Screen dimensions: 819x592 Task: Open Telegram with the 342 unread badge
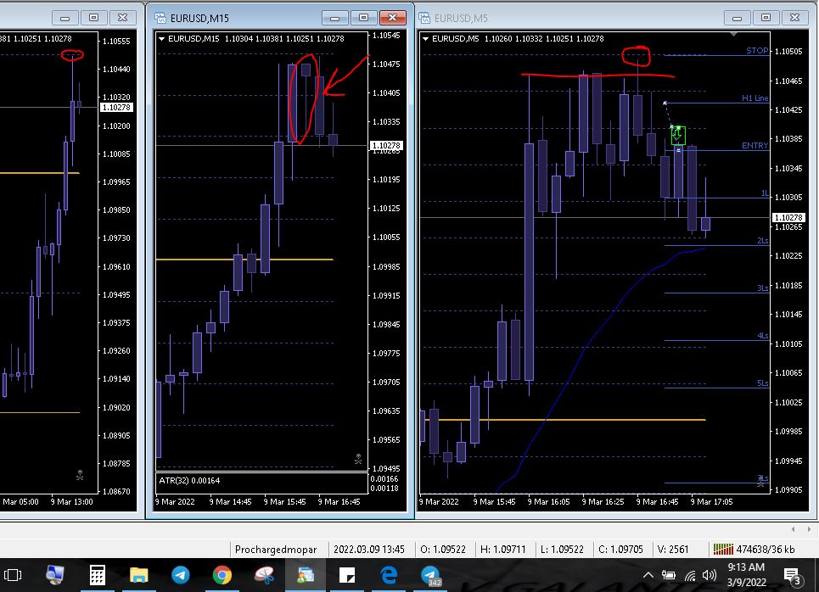point(431,575)
